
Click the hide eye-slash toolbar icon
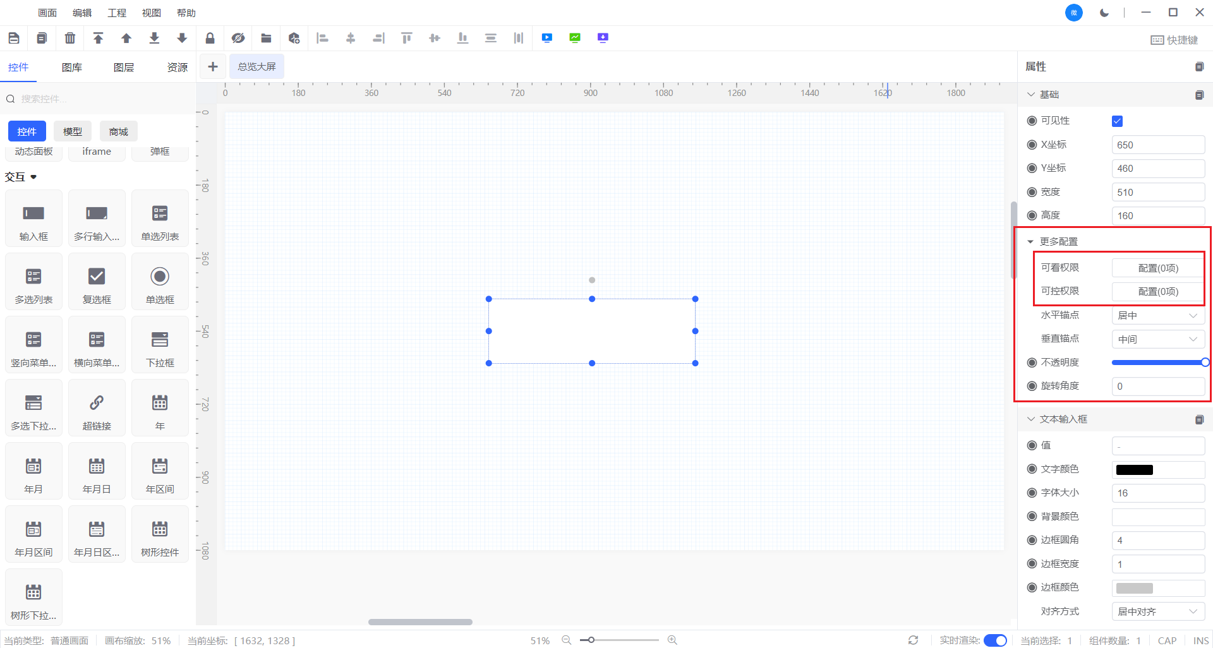coord(238,39)
